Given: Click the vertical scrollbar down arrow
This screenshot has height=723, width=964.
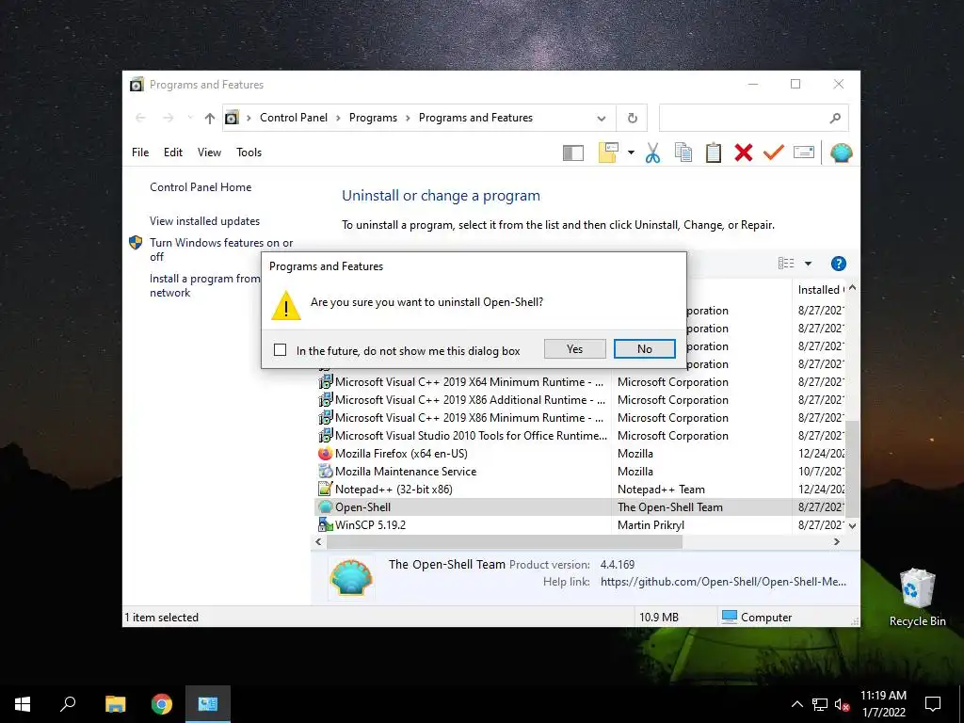Looking at the screenshot, I should point(852,525).
